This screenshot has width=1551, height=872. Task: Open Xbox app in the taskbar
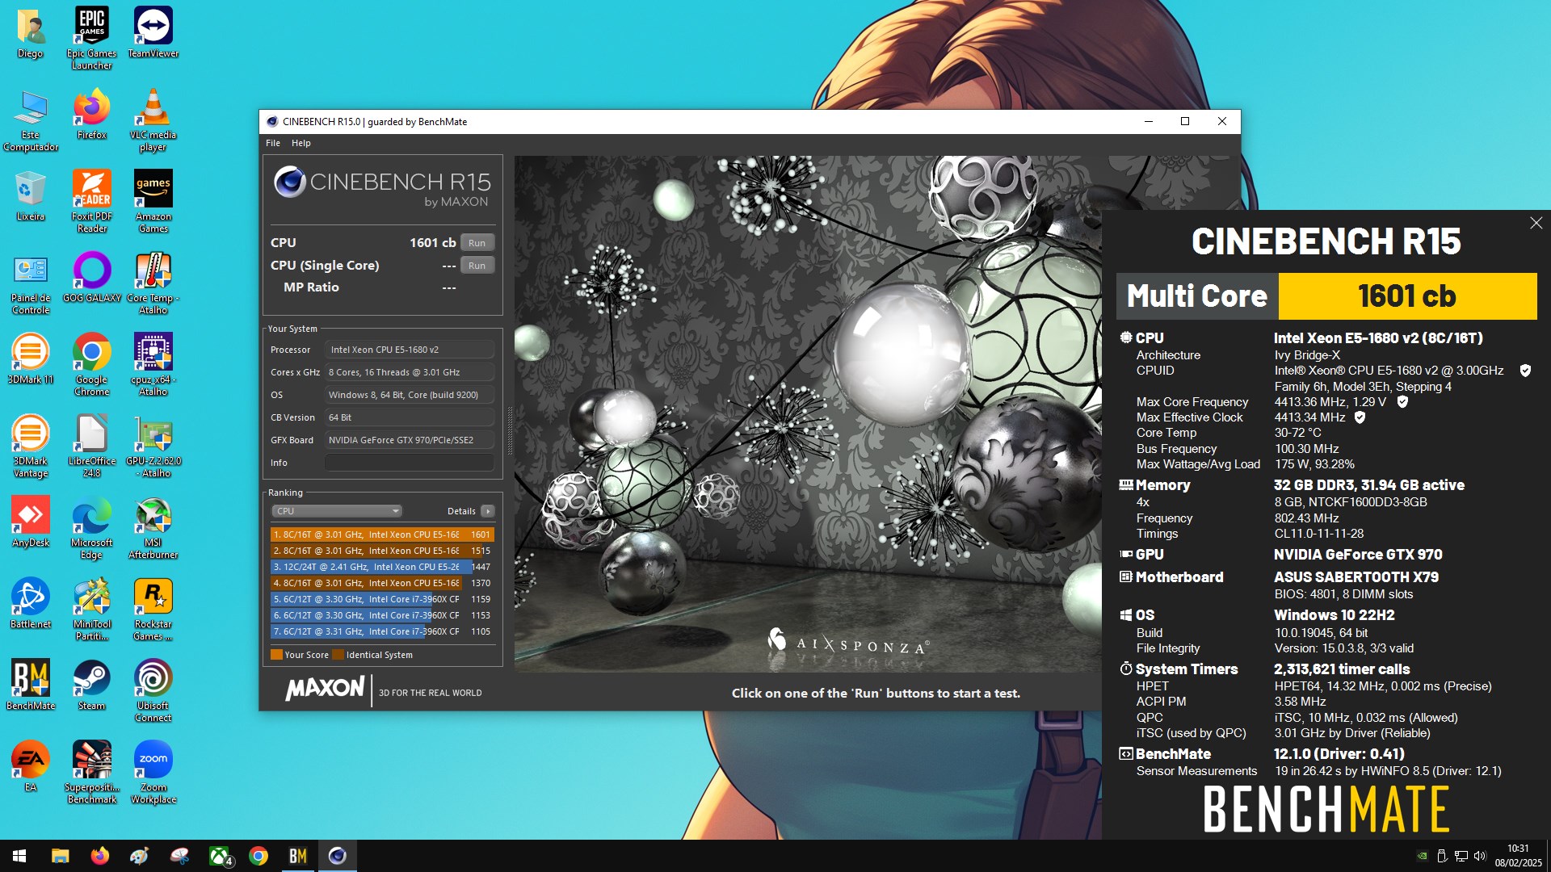point(221,856)
